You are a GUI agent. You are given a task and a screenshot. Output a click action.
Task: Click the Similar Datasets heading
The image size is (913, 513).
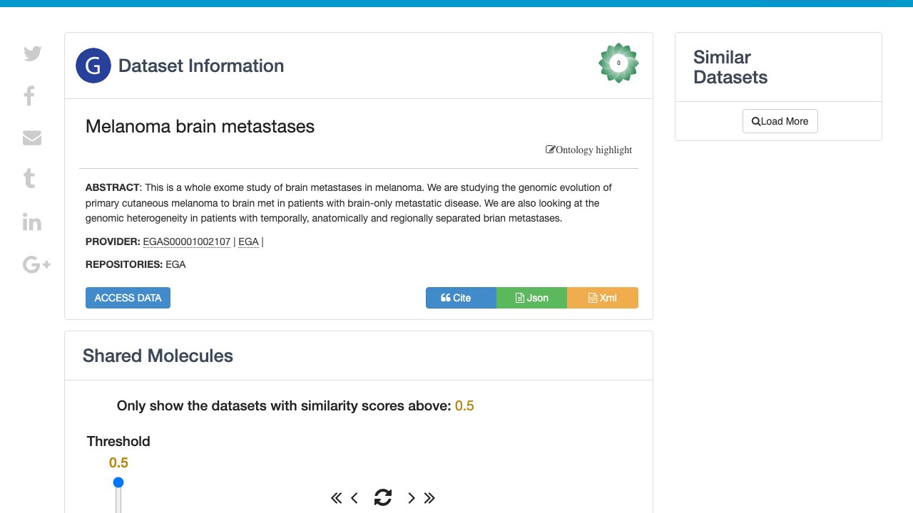[730, 67]
